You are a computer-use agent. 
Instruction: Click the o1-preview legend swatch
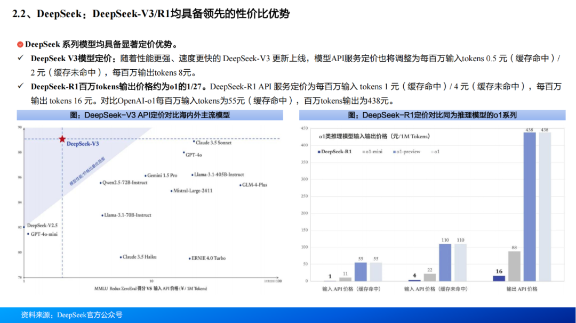point(395,152)
